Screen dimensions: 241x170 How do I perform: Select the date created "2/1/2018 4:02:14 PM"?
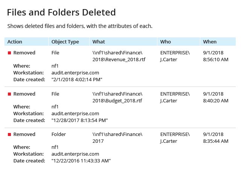point(77,80)
